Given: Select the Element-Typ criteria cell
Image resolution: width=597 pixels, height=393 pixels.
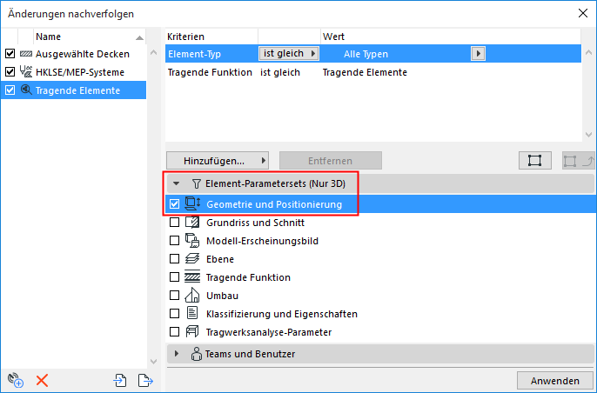Looking at the screenshot, I should pos(194,54).
